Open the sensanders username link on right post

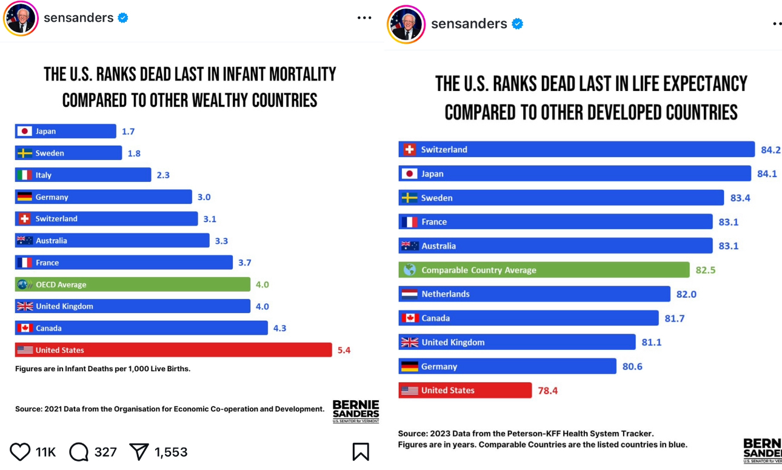point(469,24)
